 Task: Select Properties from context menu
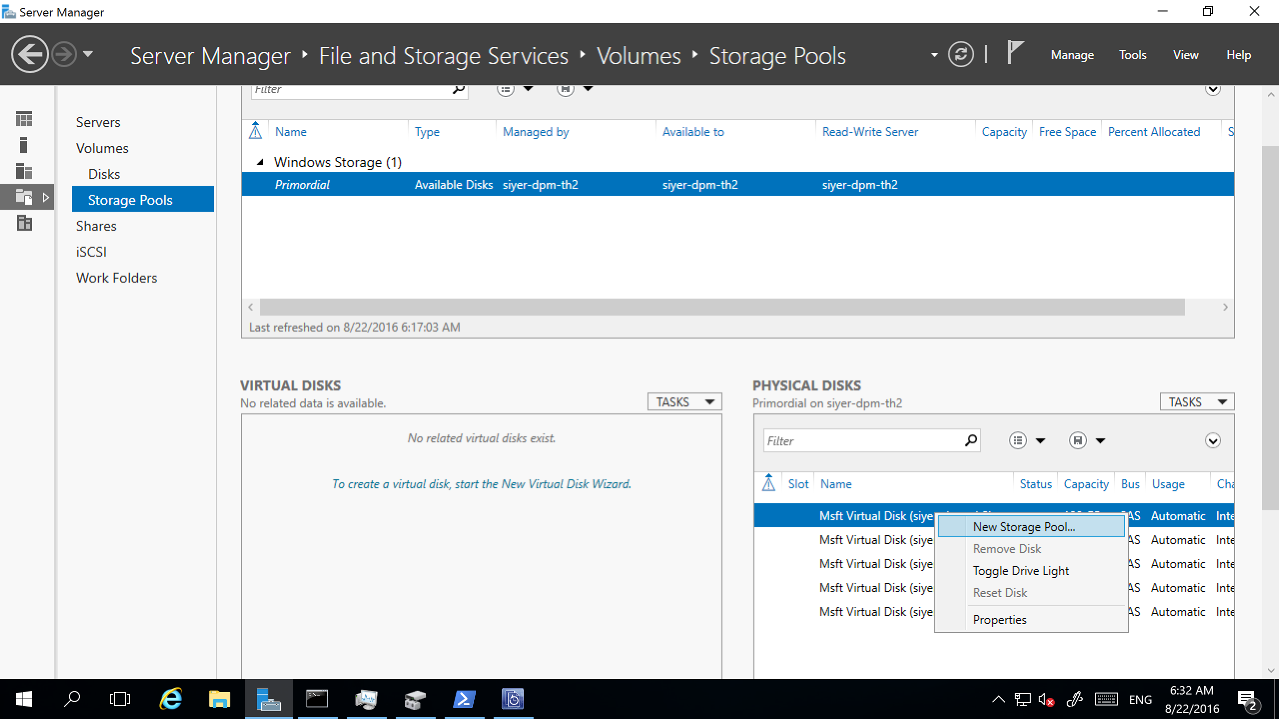coord(1001,620)
